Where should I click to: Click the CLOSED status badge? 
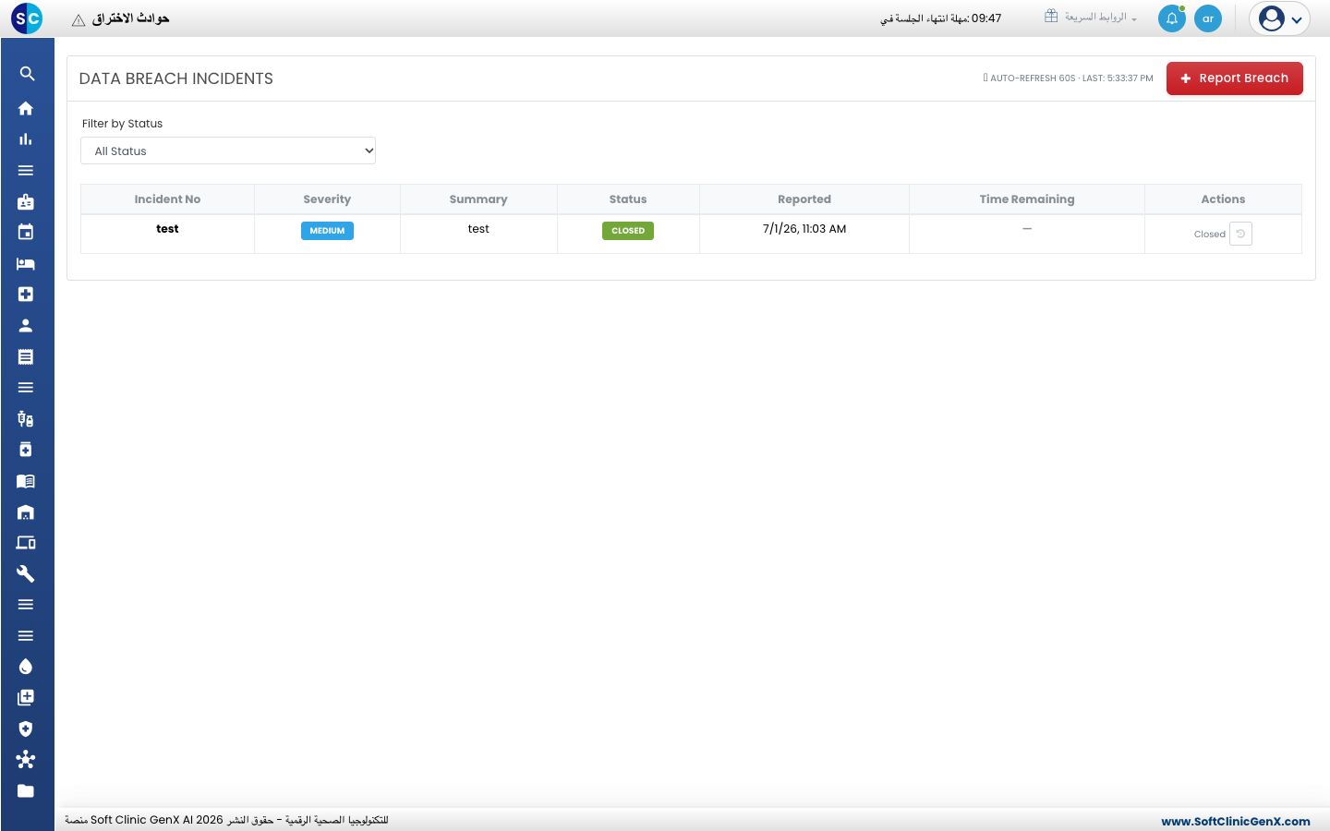[628, 231]
